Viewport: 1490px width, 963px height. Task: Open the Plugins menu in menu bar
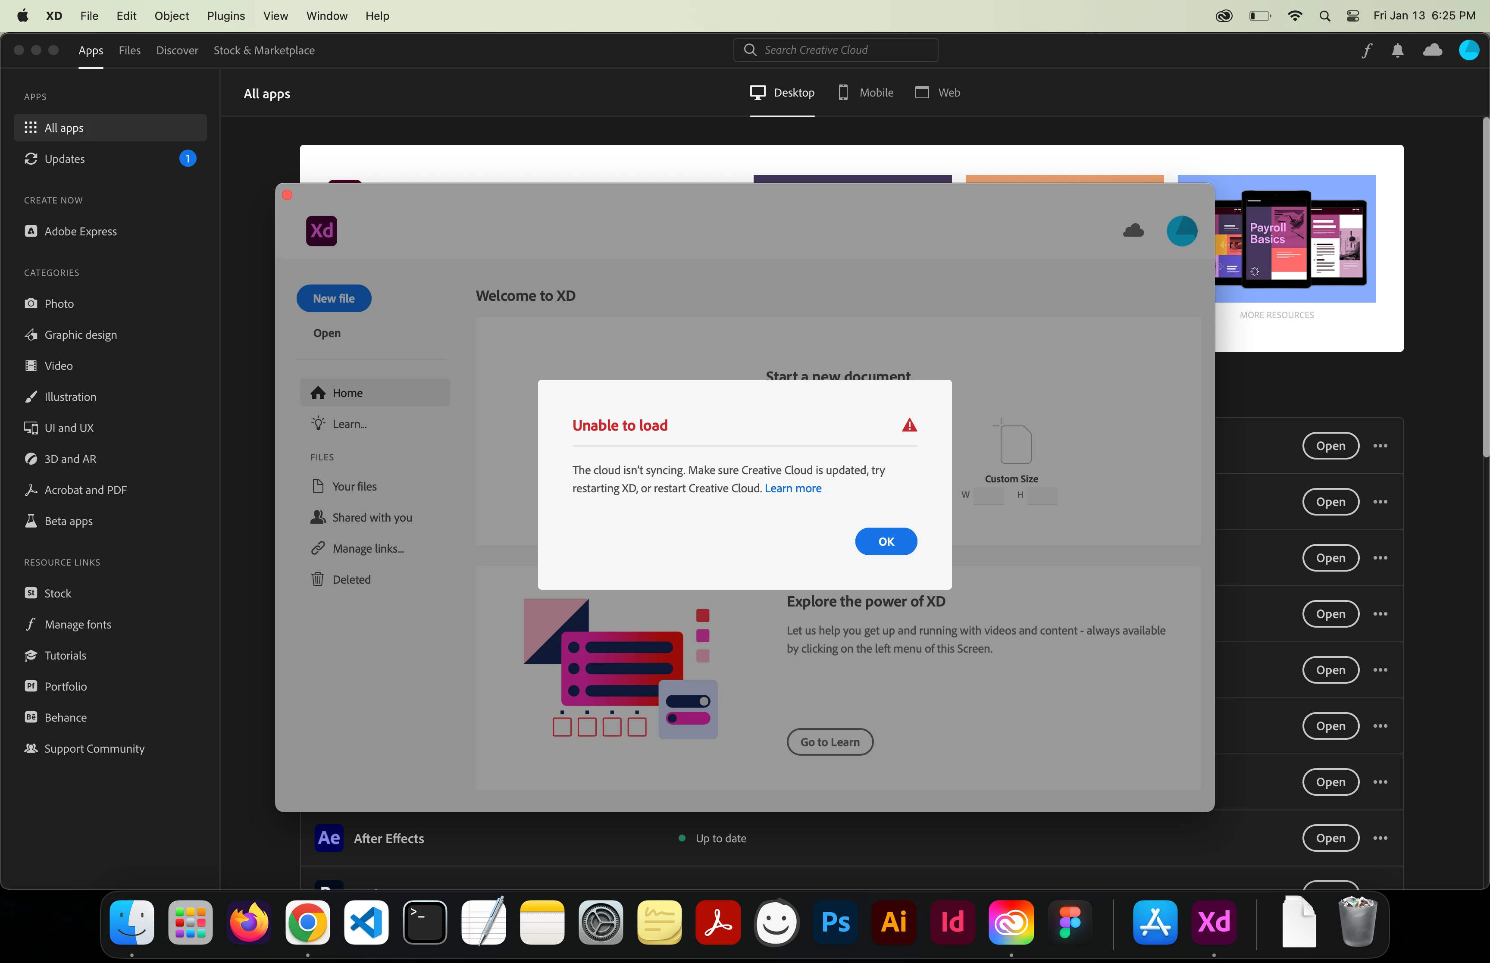click(x=226, y=16)
